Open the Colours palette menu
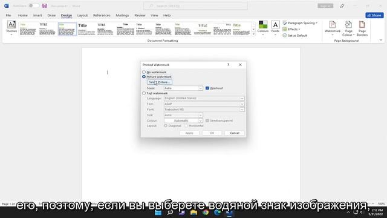The height and width of the screenshot is (218, 387). tap(263, 28)
